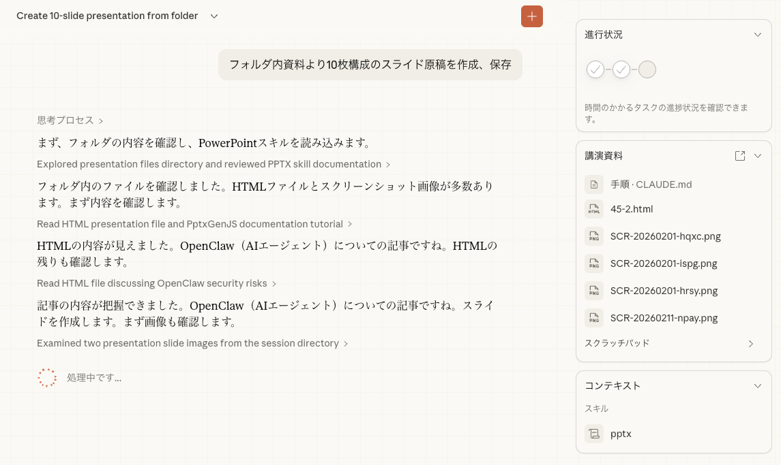Click the orange plus new-task button
Screen dimensions: 781x465
click(531, 16)
